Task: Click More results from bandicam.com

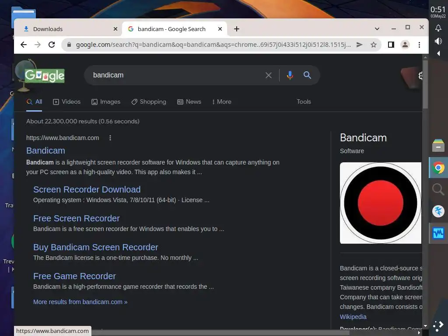Action: click(x=80, y=302)
